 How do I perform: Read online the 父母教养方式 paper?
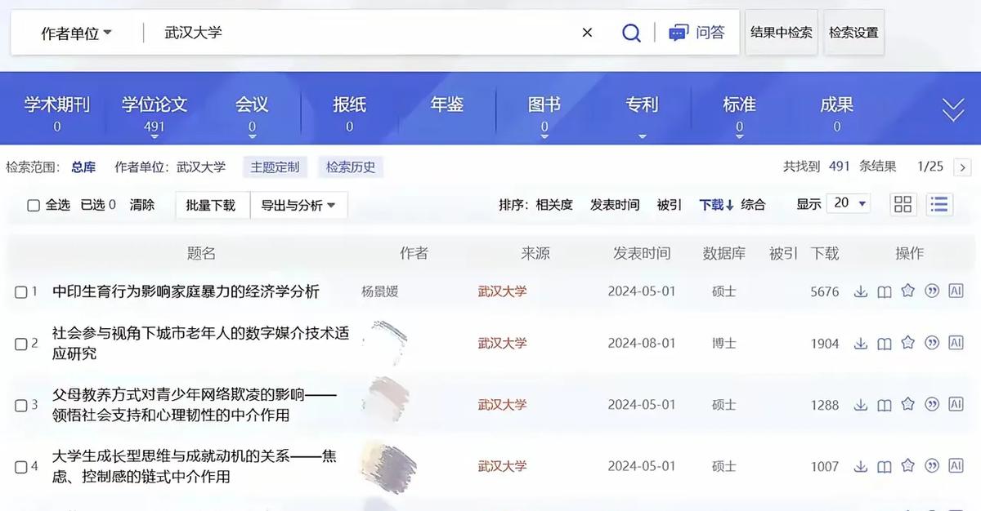pyautogui.click(x=885, y=405)
